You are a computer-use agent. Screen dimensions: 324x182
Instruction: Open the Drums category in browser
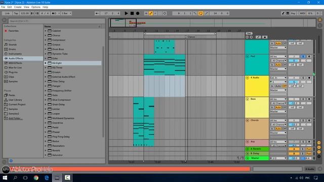(x=12, y=49)
